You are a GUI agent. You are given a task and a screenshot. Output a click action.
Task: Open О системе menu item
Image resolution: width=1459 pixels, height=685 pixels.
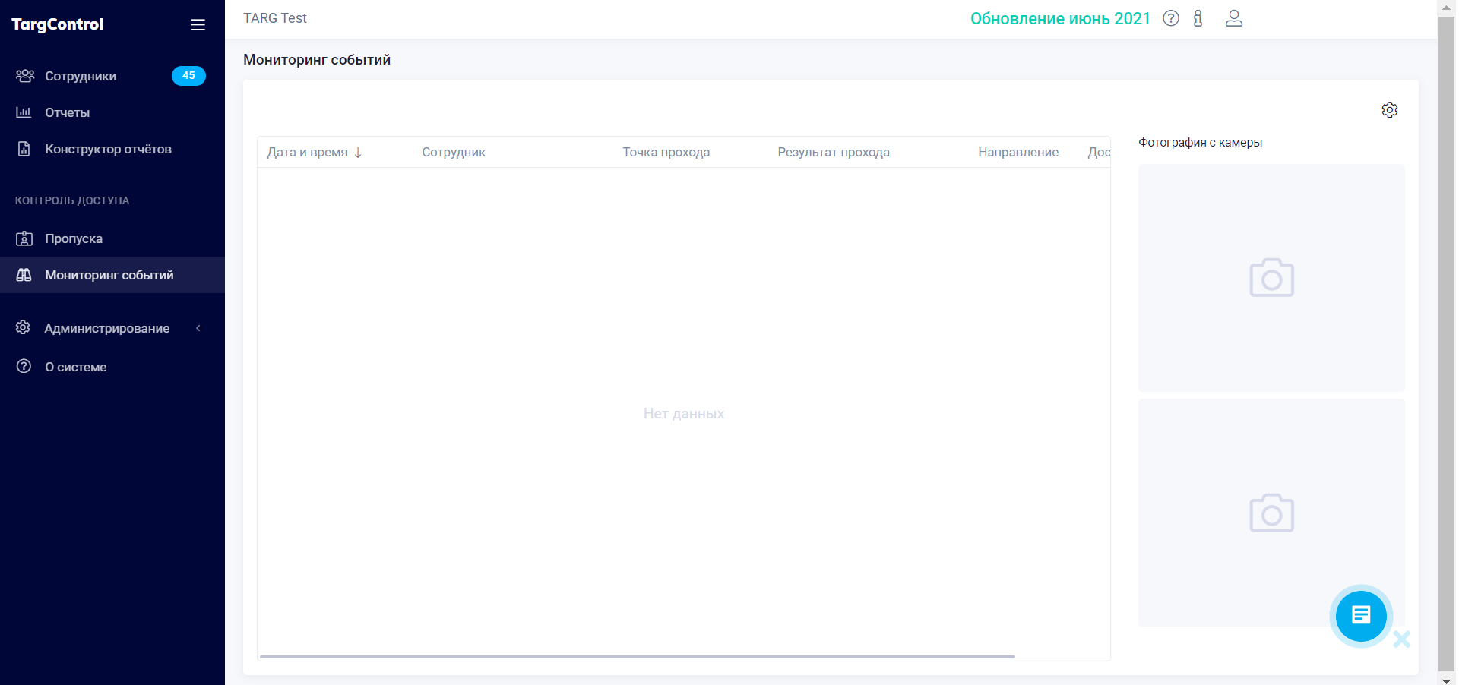pos(112,367)
